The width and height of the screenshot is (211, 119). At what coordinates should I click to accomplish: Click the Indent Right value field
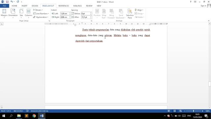pyautogui.click(x=65, y=17)
